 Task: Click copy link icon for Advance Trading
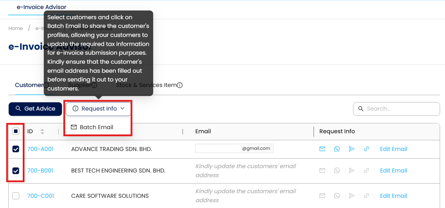367,149
